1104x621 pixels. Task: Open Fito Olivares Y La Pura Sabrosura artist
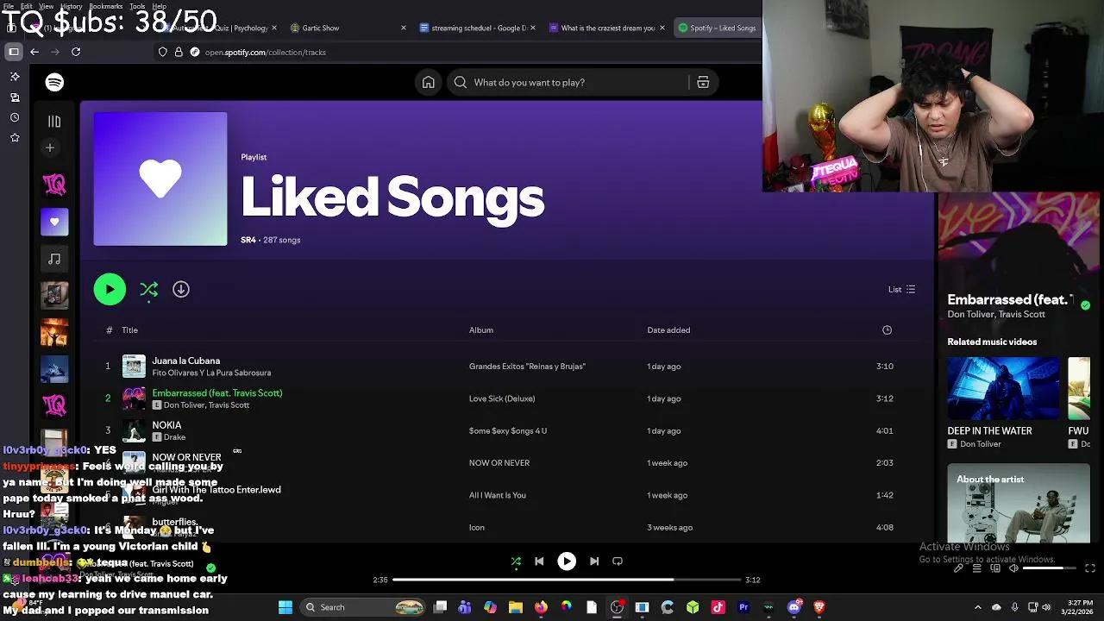(211, 373)
